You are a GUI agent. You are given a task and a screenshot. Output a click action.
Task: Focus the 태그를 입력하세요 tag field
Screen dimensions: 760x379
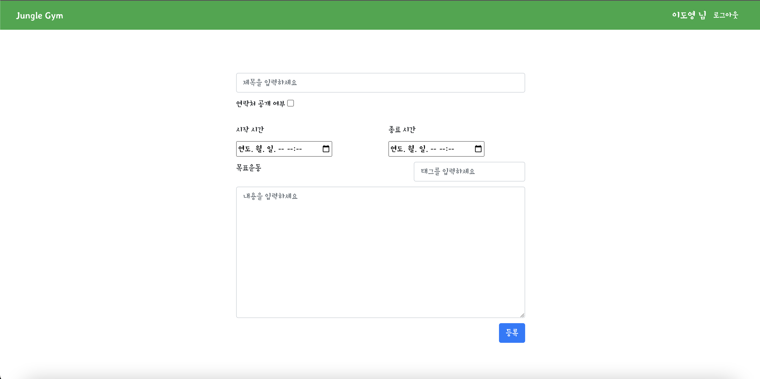469,172
